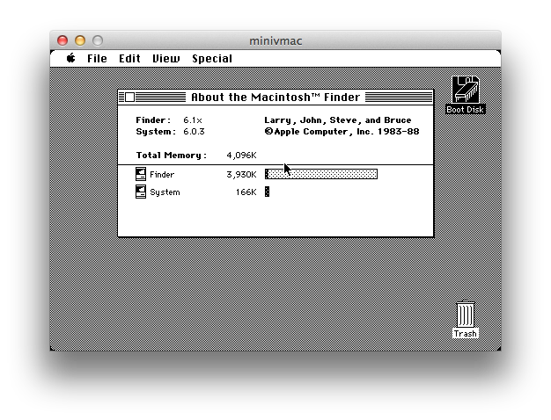Click the System icon in memory list

click(141, 192)
